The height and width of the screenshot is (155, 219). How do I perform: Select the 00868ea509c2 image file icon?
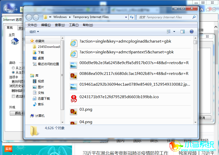(x=74, y=76)
